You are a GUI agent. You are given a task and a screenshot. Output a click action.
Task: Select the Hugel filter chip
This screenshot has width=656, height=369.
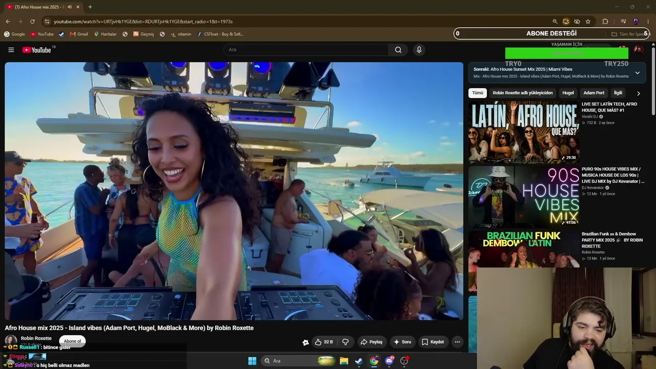[568, 93]
